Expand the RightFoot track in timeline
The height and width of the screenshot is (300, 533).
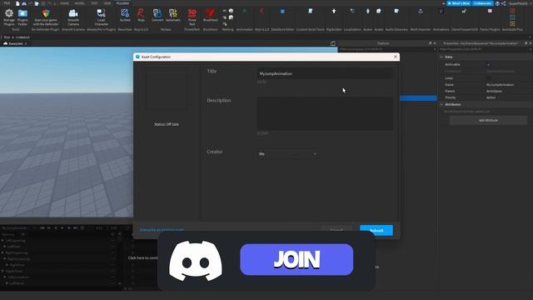[x=7, y=265]
